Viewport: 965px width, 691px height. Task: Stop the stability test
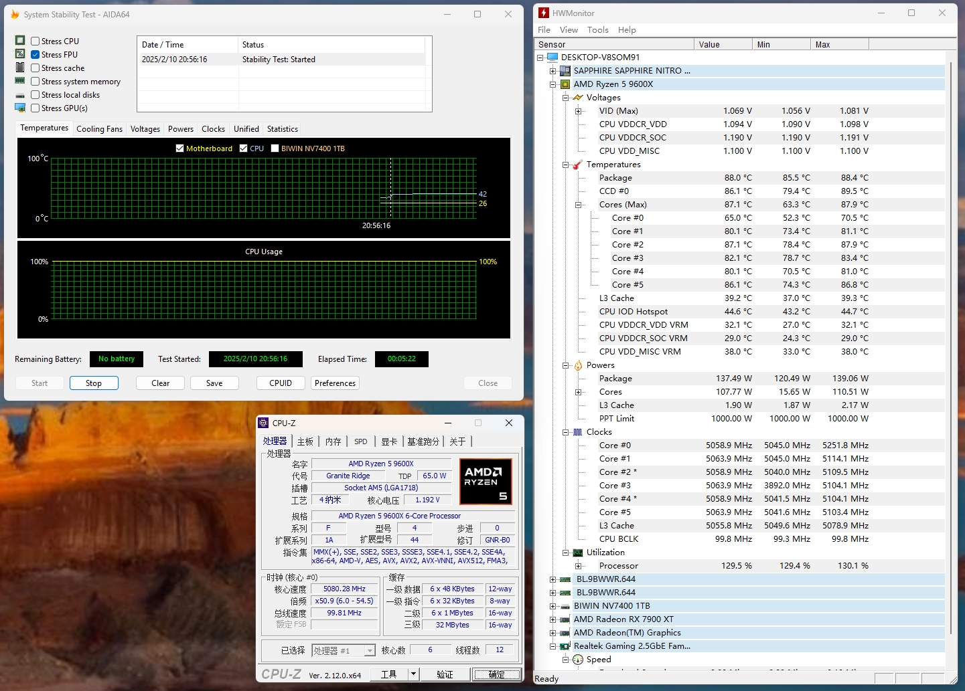point(94,383)
